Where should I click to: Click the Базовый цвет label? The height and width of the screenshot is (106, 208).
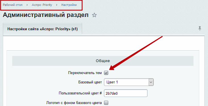tap(90, 82)
